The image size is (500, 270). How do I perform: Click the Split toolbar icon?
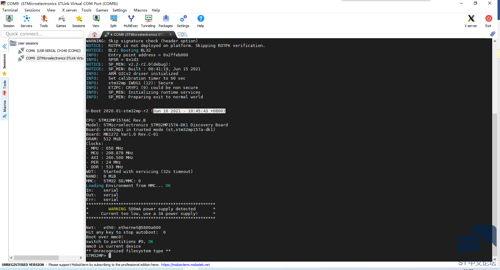(x=113, y=21)
